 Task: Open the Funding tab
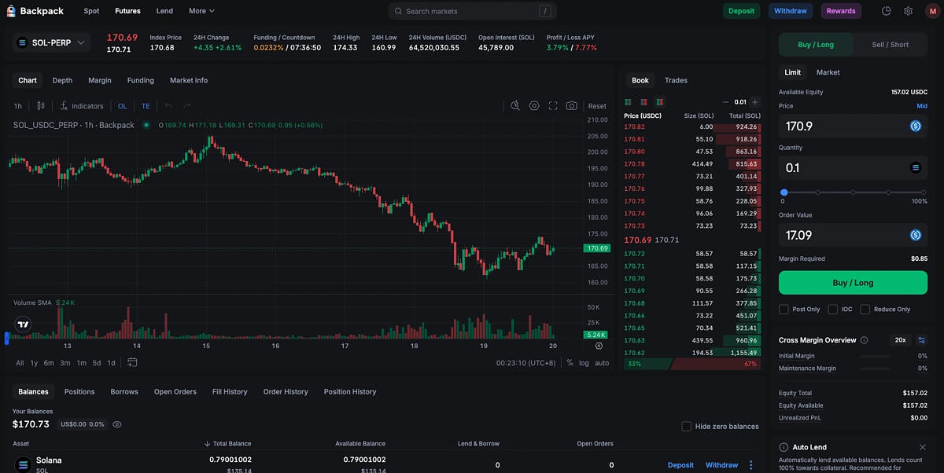click(x=141, y=80)
